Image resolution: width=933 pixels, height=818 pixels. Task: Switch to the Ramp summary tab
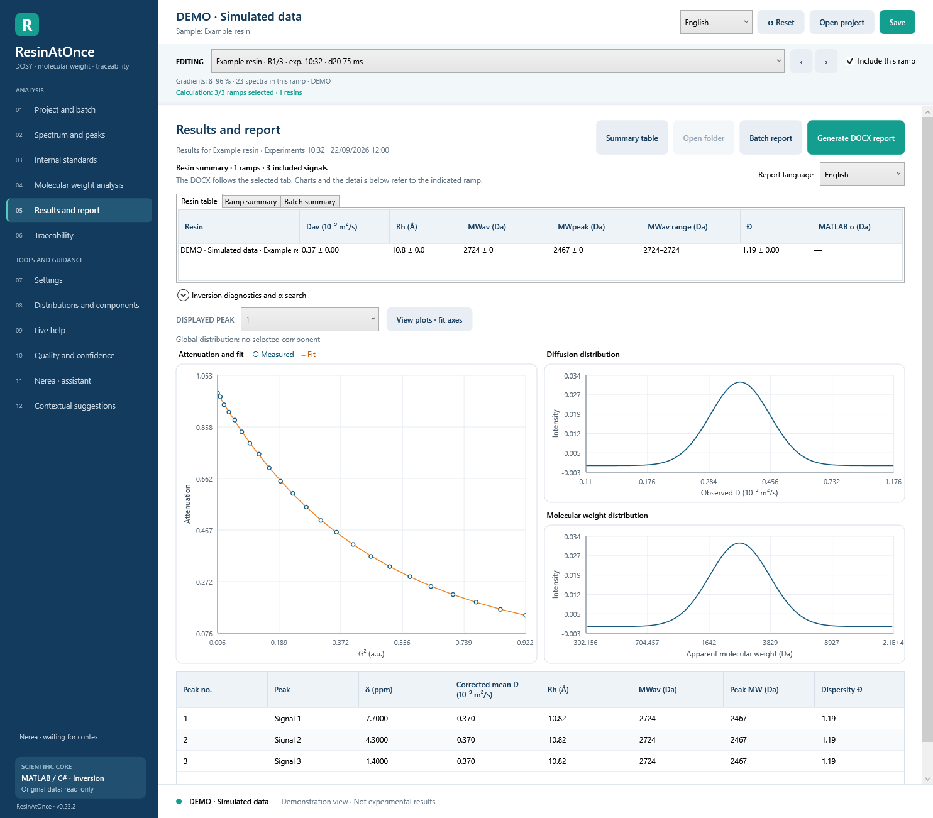point(251,201)
